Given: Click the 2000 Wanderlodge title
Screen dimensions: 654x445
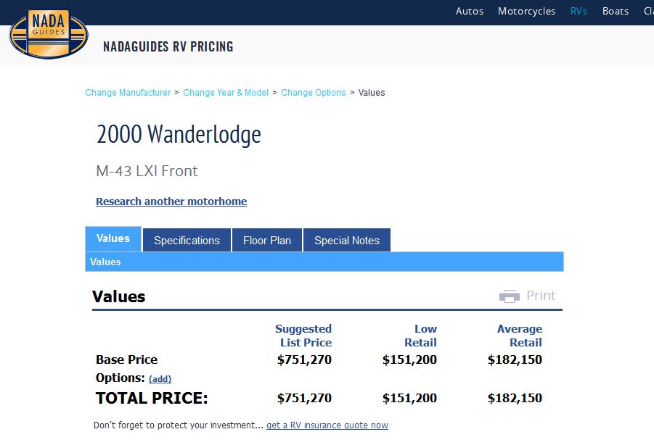Looking at the screenshot, I should [179, 134].
